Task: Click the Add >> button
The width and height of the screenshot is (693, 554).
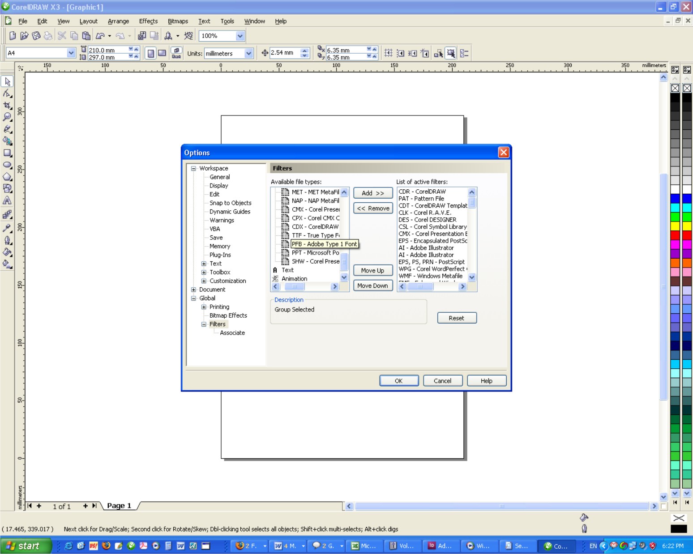Action: coord(373,193)
